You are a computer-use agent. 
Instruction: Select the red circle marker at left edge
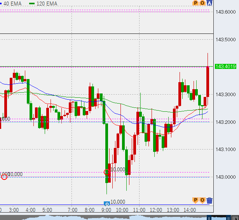[4, 177]
